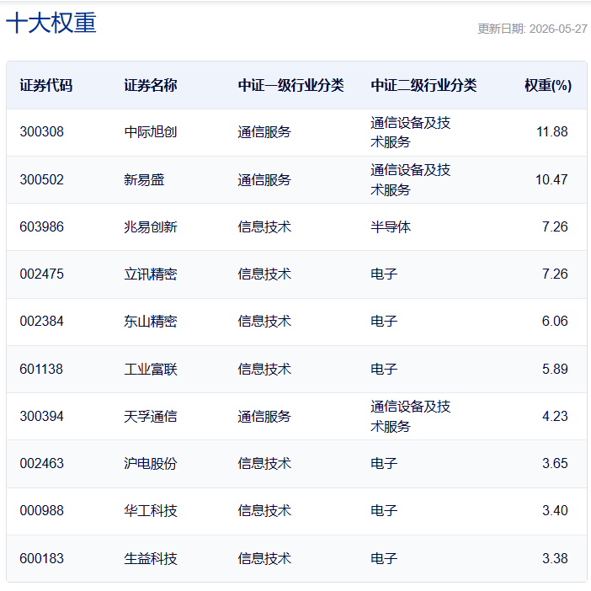Select security code 300394
This screenshot has width=591, height=591.
pos(42,417)
